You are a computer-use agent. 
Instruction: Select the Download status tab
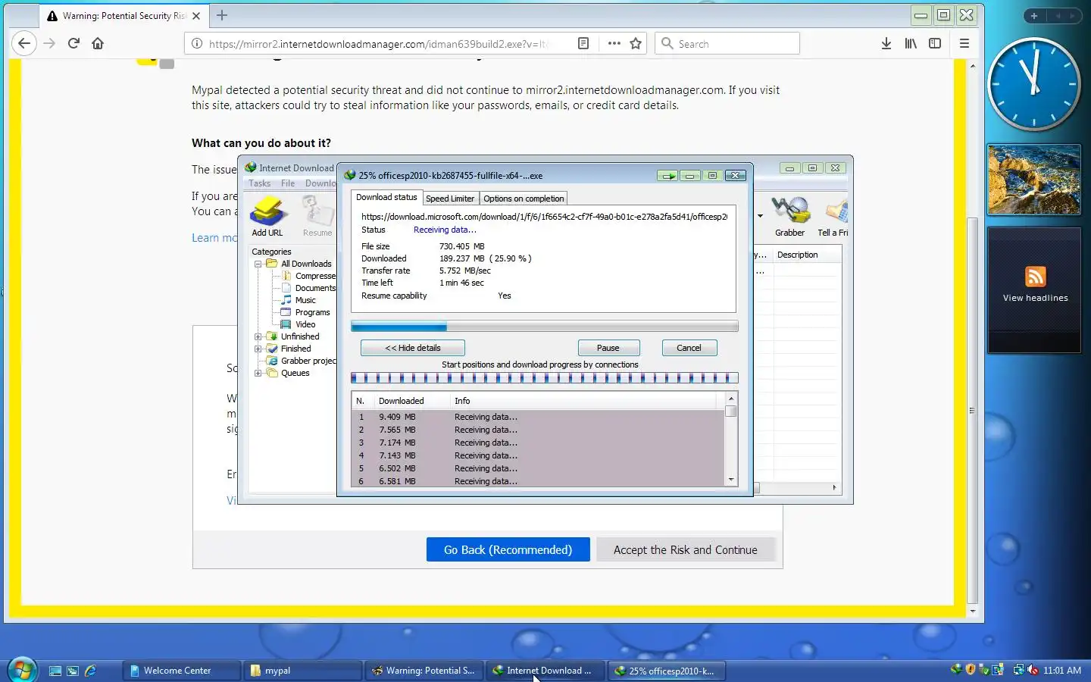click(386, 197)
